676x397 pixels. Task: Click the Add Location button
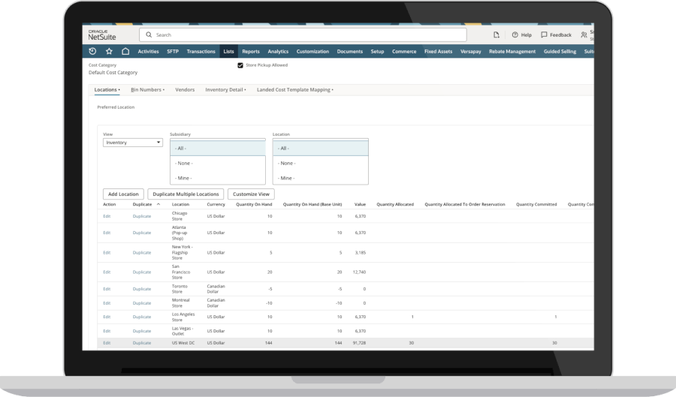(123, 194)
